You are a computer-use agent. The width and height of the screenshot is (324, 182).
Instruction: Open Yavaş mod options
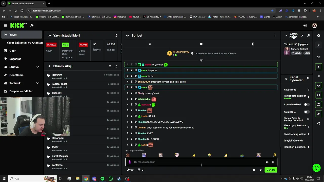point(297,90)
